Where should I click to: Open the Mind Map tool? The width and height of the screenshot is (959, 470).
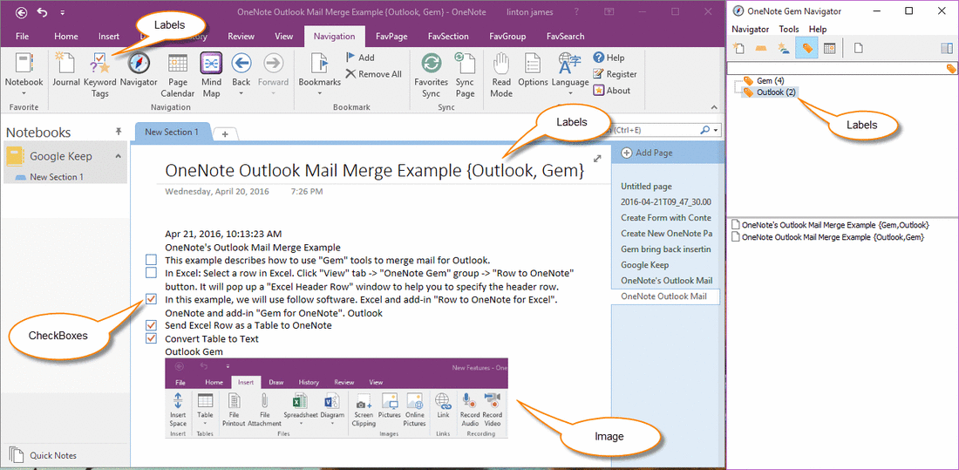click(x=211, y=75)
